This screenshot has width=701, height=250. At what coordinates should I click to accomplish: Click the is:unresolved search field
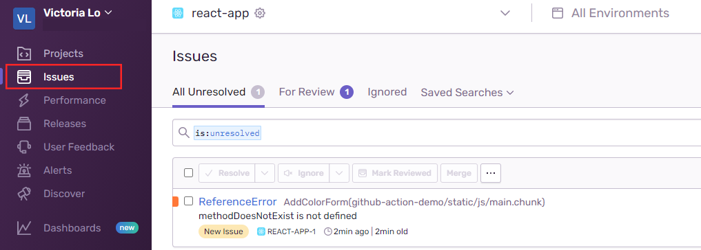pyautogui.click(x=436, y=133)
